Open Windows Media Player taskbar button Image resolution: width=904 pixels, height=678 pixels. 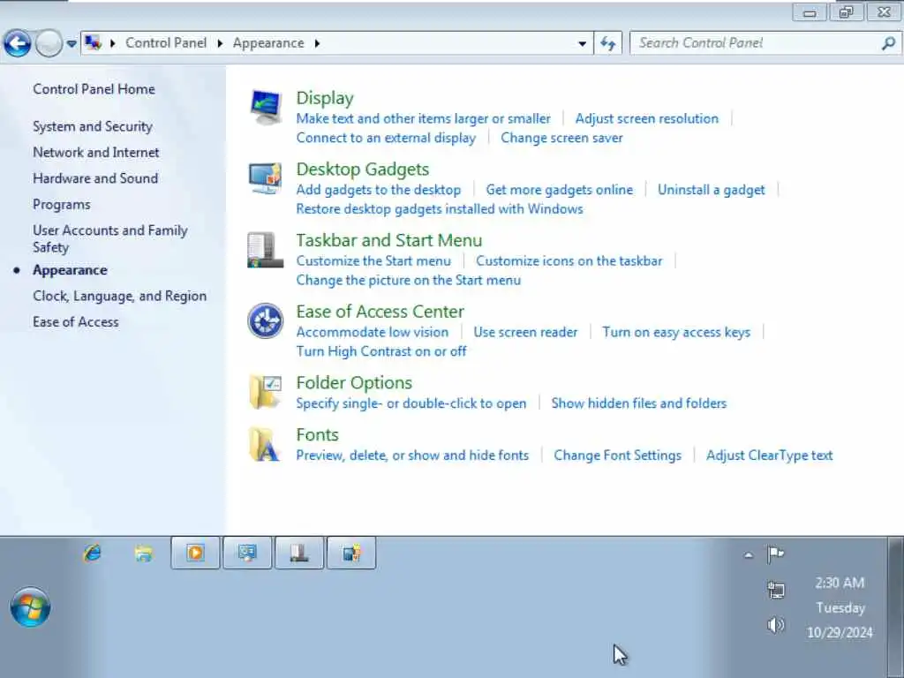(195, 553)
